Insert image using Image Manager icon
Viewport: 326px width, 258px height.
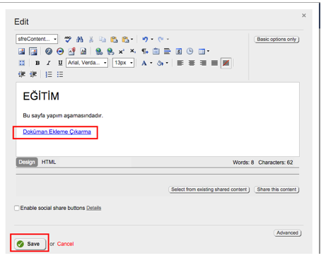pos(22,51)
